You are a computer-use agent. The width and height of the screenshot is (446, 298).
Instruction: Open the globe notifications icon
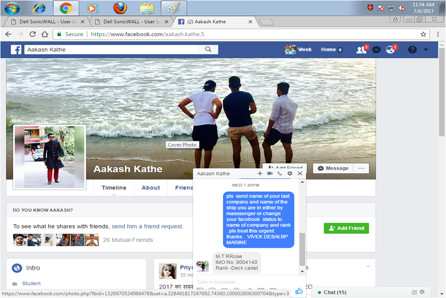tap(390, 50)
